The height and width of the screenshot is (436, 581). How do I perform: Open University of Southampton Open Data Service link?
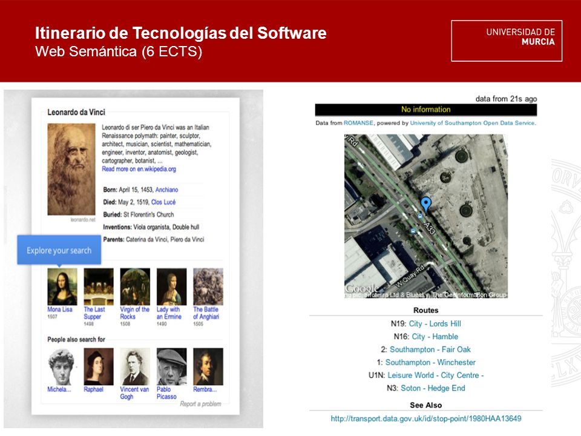pyautogui.click(x=473, y=123)
